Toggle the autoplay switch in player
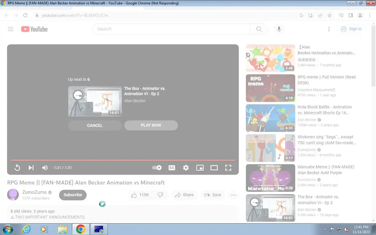The width and height of the screenshot is (376, 235). 157,168
